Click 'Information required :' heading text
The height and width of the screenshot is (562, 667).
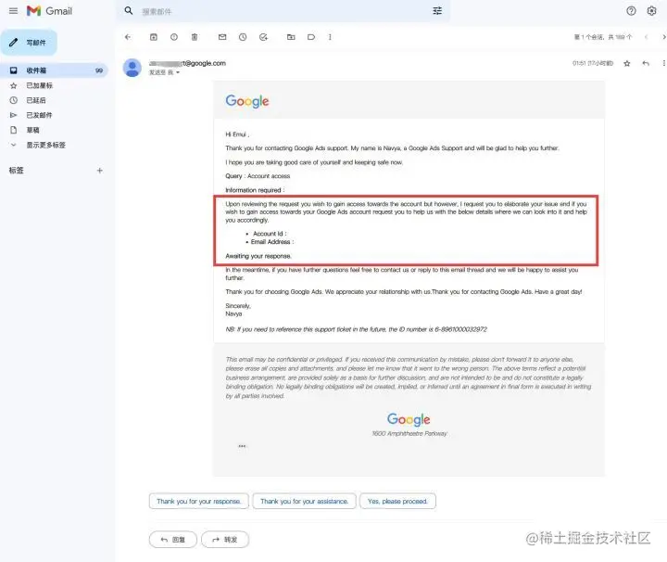(255, 190)
